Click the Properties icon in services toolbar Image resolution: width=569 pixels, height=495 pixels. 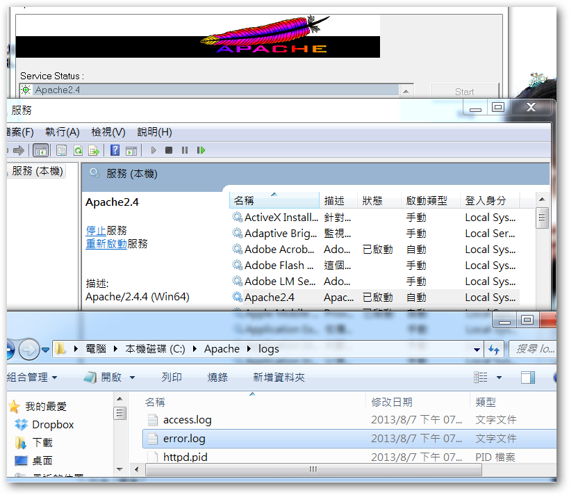pos(61,150)
